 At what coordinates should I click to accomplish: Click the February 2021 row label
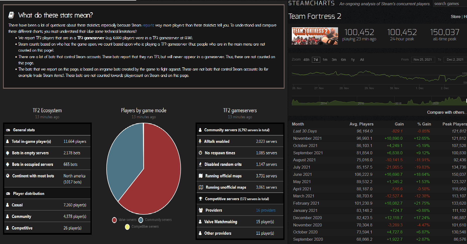tap(306, 203)
